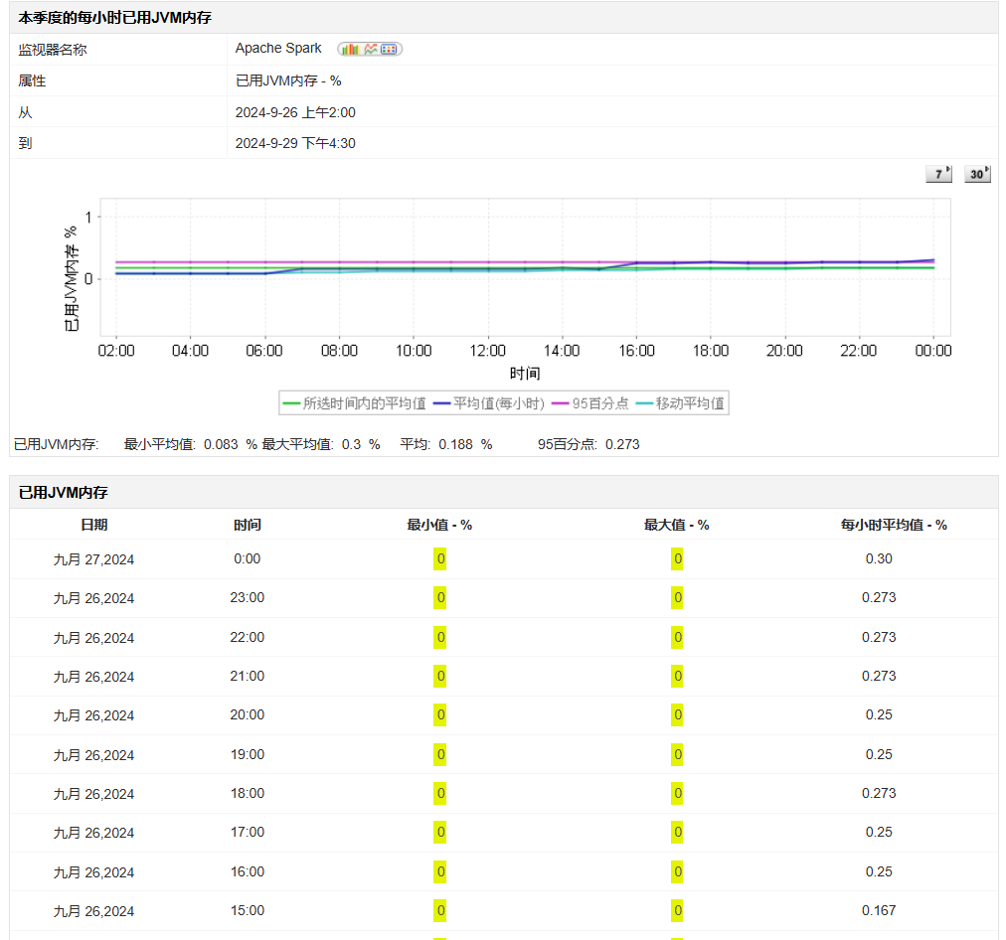This screenshot has height=940, width=1006.
Task: Select the 0.167 hourly average value
Action: point(879,910)
